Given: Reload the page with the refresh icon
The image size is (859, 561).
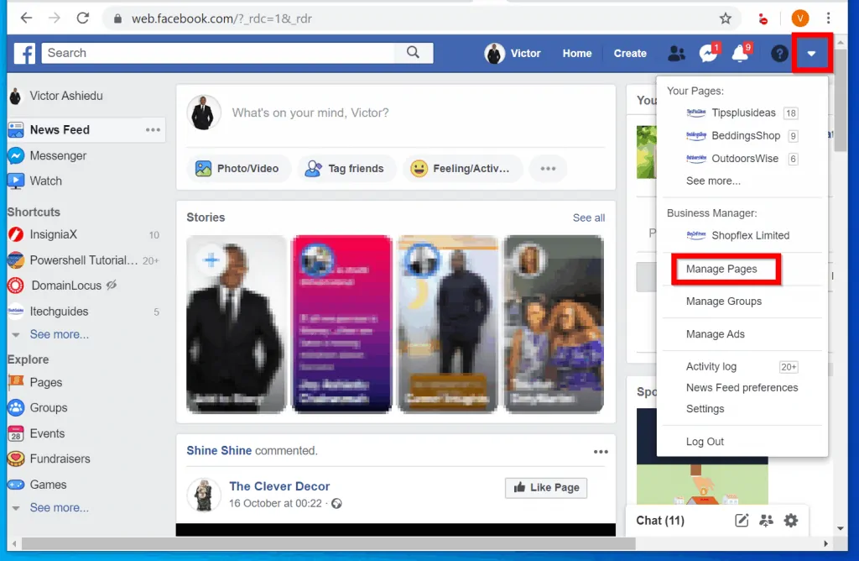Looking at the screenshot, I should click(x=83, y=18).
